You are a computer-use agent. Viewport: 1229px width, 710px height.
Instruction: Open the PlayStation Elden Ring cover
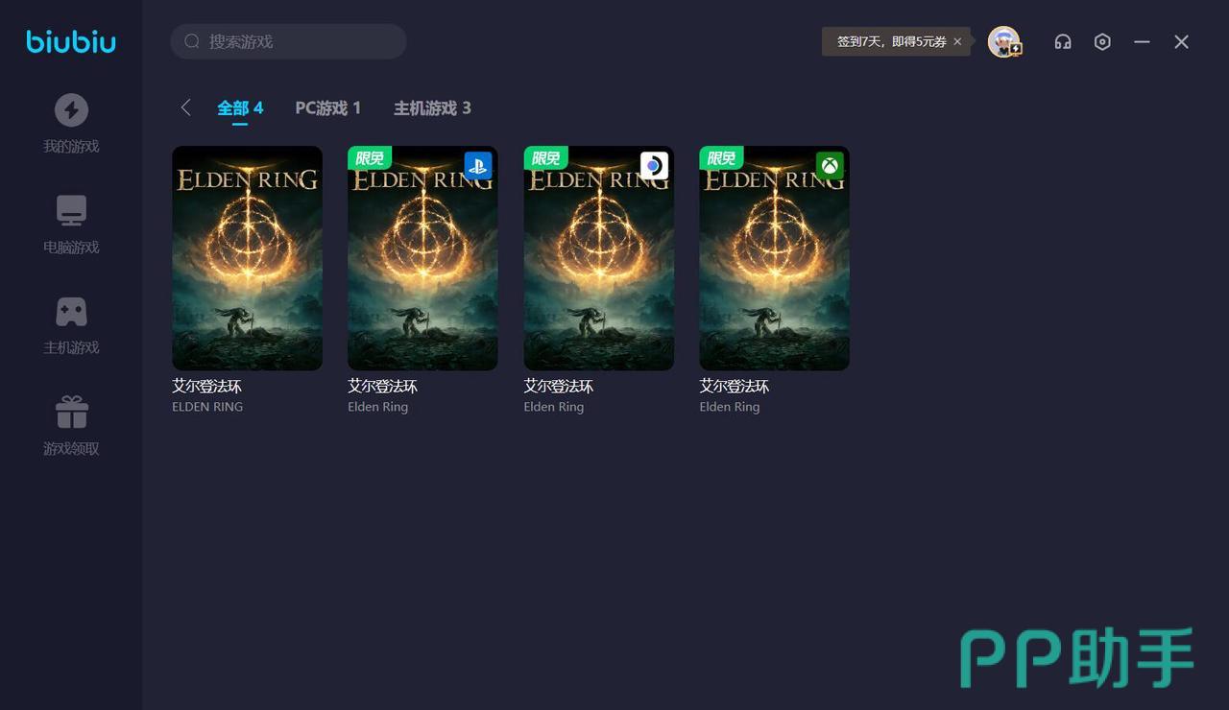422,258
